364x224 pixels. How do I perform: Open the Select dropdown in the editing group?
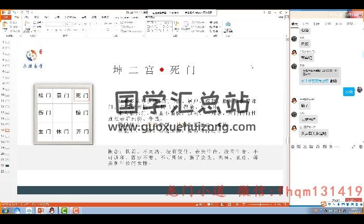coord(214,31)
